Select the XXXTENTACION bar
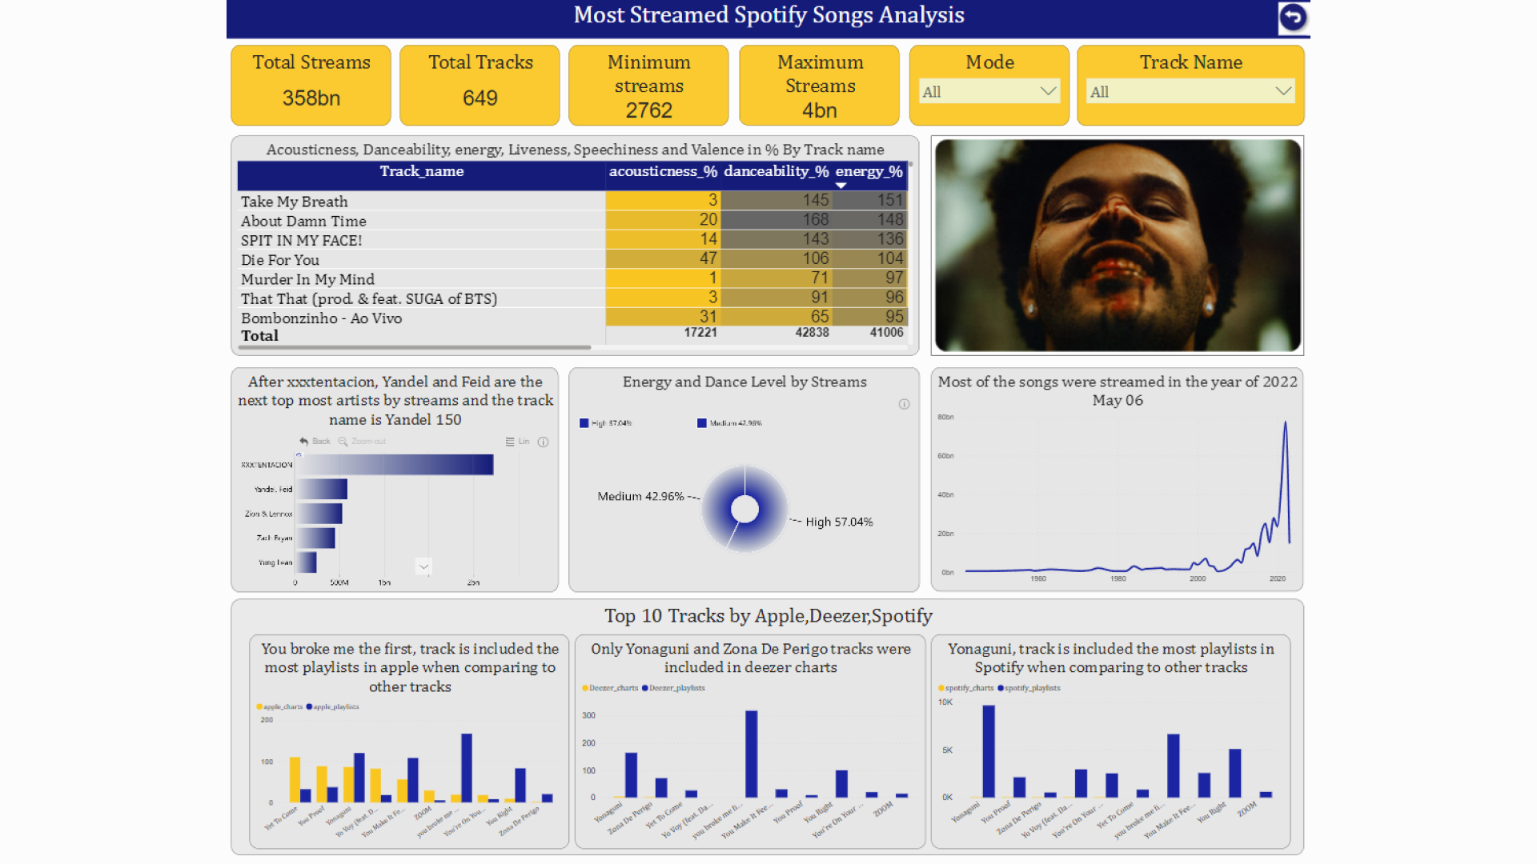Image resolution: width=1537 pixels, height=864 pixels. pos(395,465)
